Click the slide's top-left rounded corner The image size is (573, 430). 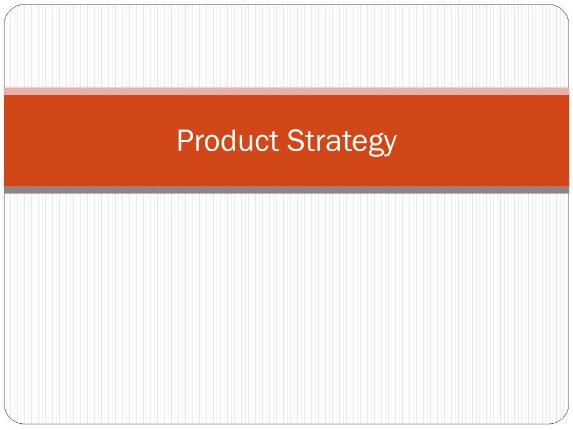[12, 12]
